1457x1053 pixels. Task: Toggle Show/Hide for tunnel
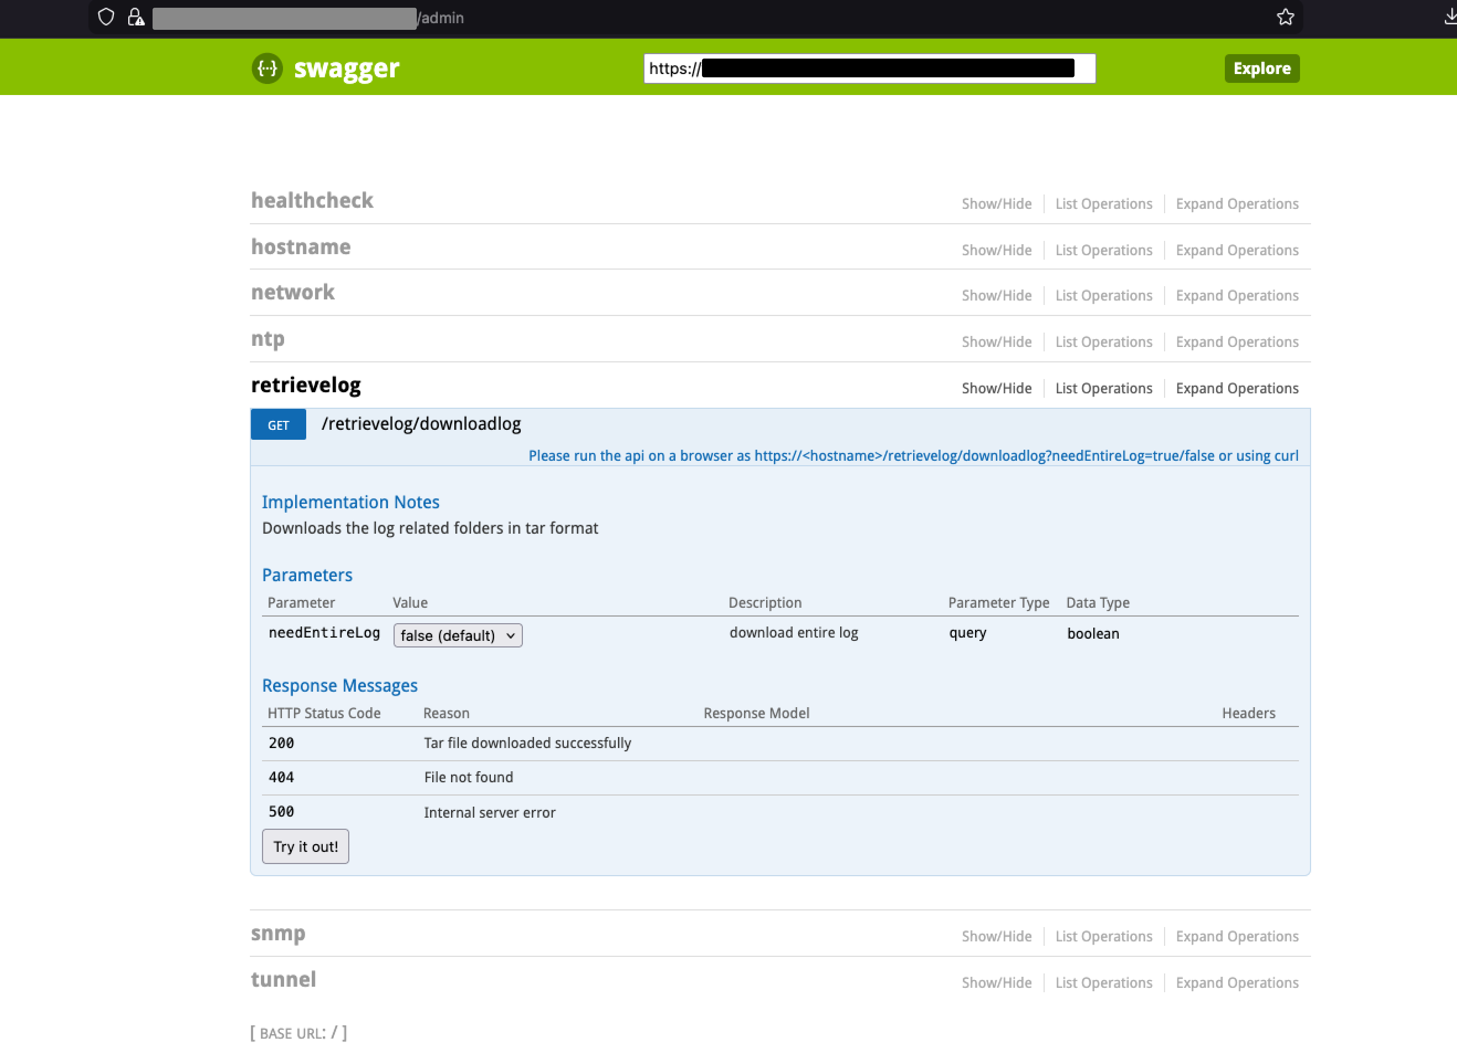tap(997, 982)
